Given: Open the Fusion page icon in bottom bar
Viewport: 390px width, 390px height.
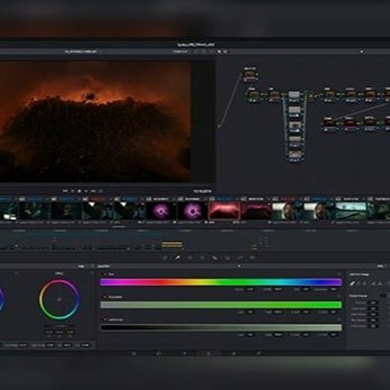Looking at the screenshot, I should click(184, 353).
